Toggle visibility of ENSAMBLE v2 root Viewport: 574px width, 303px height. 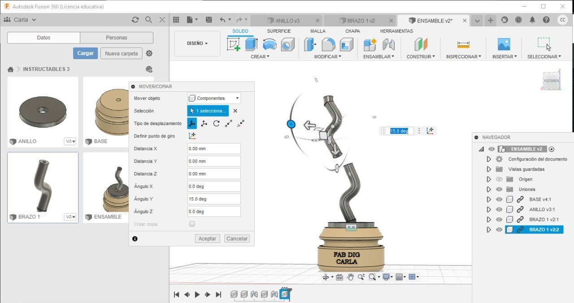tap(491, 149)
